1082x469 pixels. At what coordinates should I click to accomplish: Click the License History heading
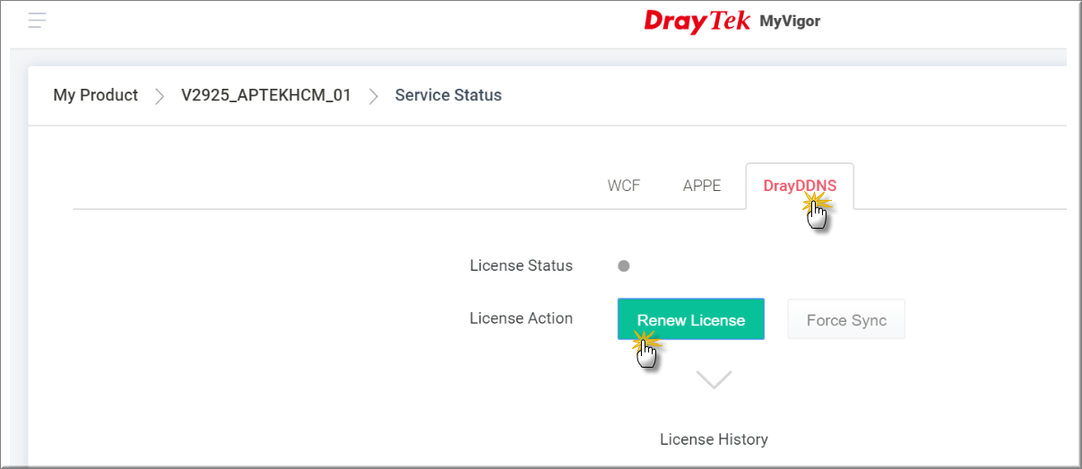714,439
